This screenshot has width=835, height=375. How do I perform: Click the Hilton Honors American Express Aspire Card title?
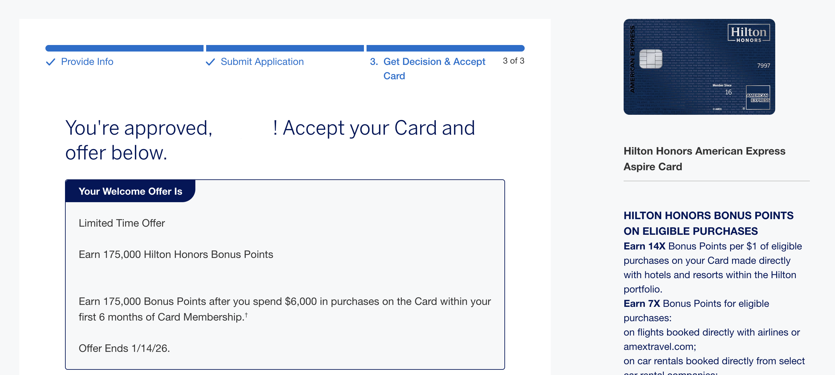[704, 159]
